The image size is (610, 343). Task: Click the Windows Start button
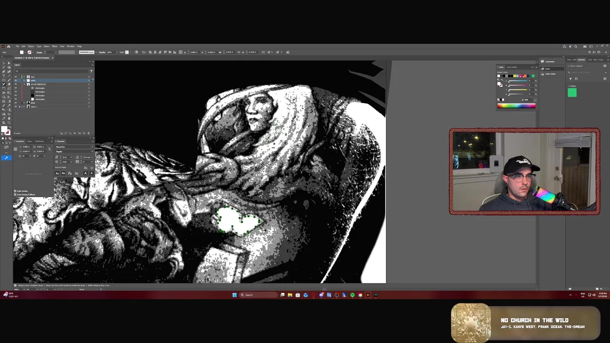[234, 295]
